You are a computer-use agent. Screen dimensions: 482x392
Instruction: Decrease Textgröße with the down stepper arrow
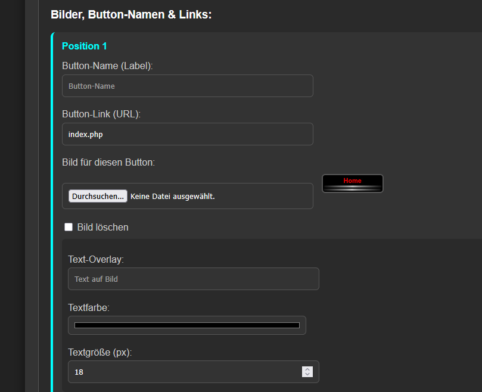(x=307, y=375)
